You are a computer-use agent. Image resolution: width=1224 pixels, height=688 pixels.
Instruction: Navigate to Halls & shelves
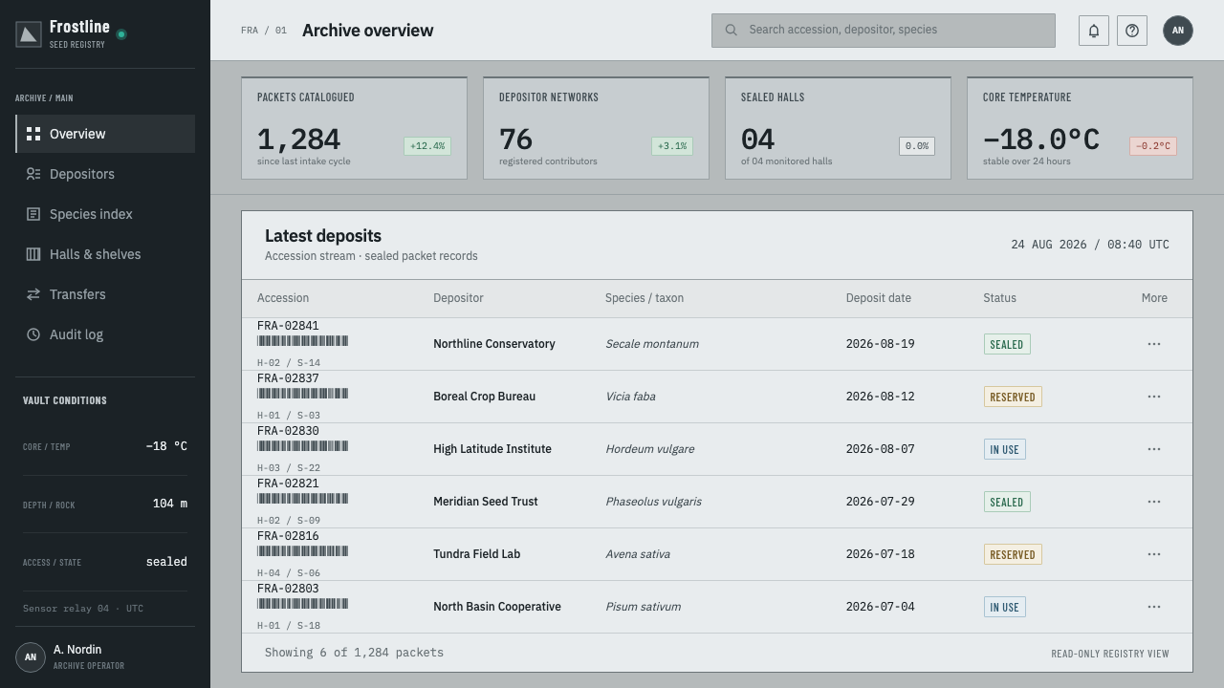105,254
